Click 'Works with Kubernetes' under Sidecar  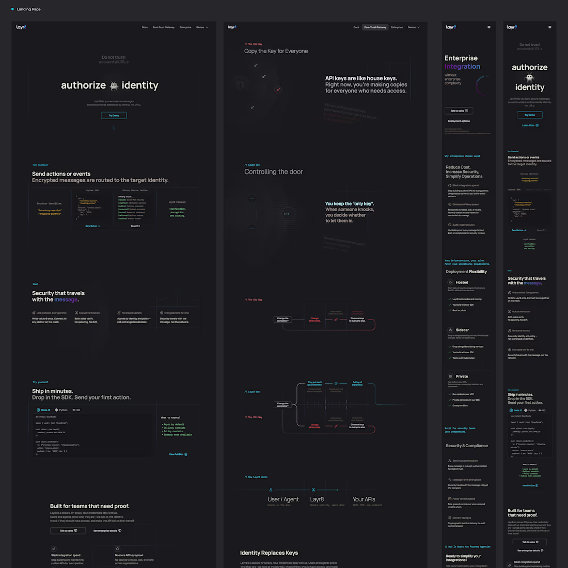[x=463, y=358]
